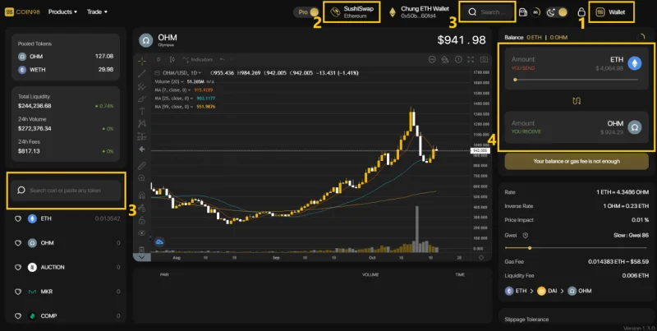Favorite AUCTION with heart icon
657x331 pixels.
(x=18, y=267)
